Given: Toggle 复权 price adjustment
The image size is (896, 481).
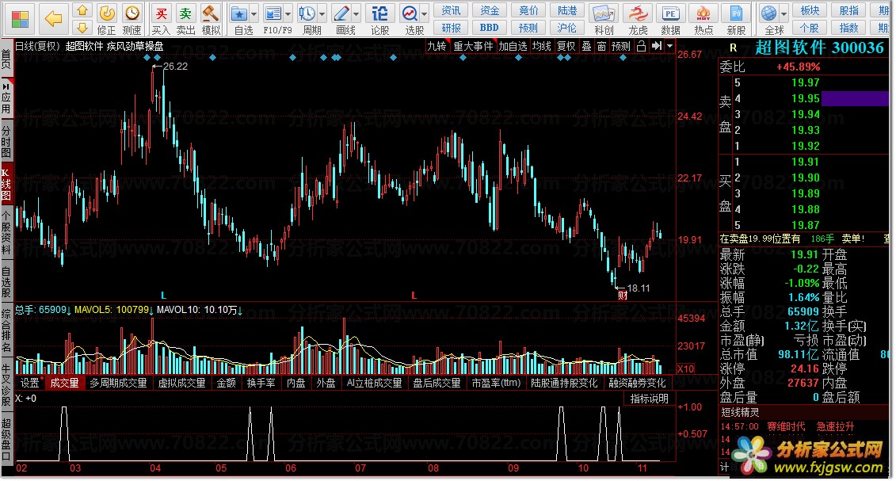Looking at the screenshot, I should 566,46.
